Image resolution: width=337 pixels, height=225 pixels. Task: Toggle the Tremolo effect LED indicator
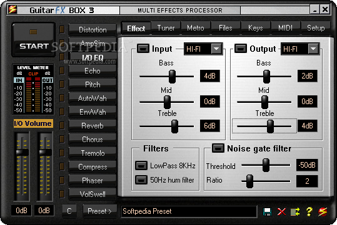(62, 153)
